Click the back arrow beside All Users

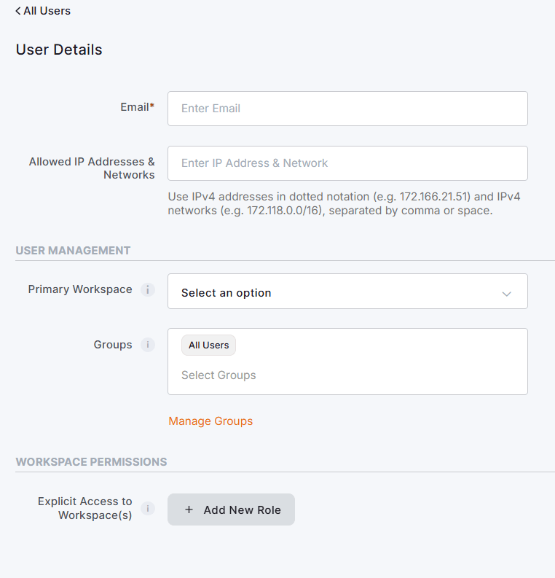18,11
